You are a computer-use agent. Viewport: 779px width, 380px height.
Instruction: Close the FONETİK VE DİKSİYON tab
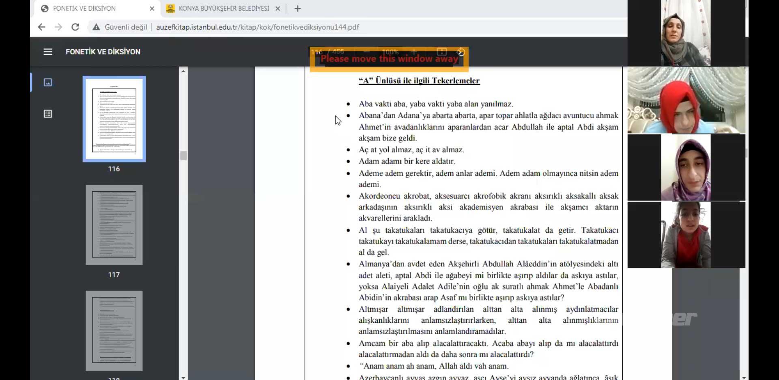coord(152,9)
